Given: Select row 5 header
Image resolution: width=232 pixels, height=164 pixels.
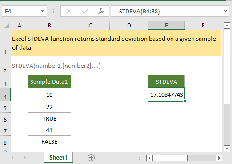Looking at the screenshot, I should point(5,107).
